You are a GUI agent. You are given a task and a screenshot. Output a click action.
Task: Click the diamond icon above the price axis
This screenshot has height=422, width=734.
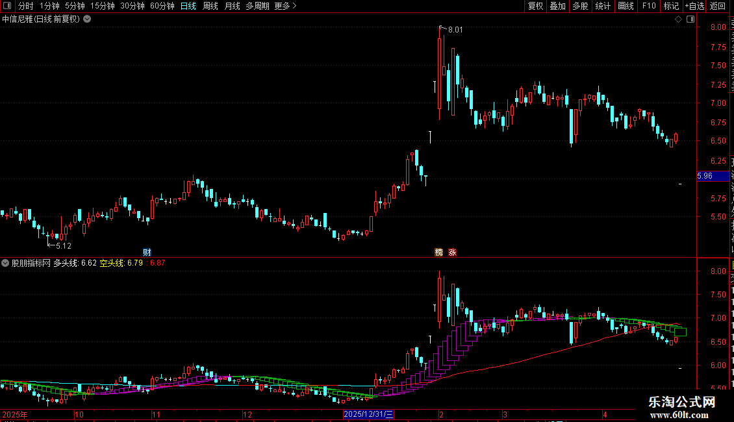(678, 19)
